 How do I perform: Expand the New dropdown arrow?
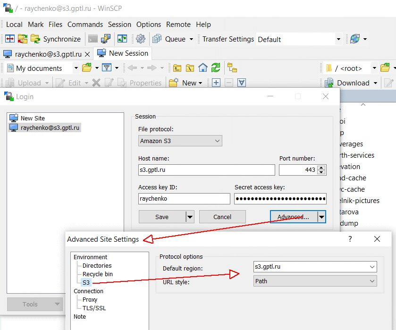point(201,83)
